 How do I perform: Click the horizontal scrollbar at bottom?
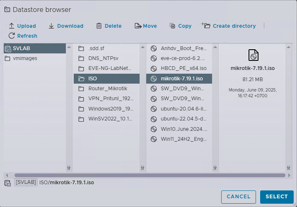pos(149,176)
